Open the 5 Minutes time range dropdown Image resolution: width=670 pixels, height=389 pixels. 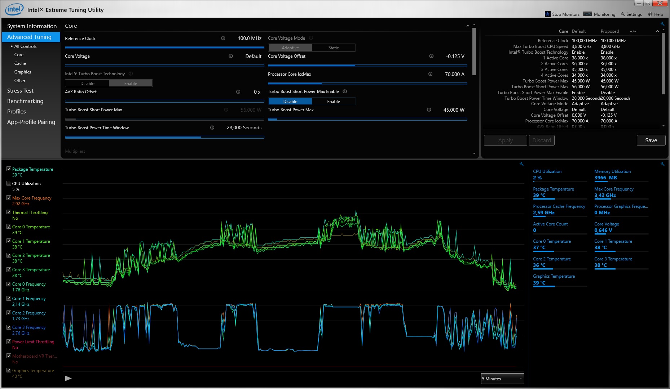502,379
